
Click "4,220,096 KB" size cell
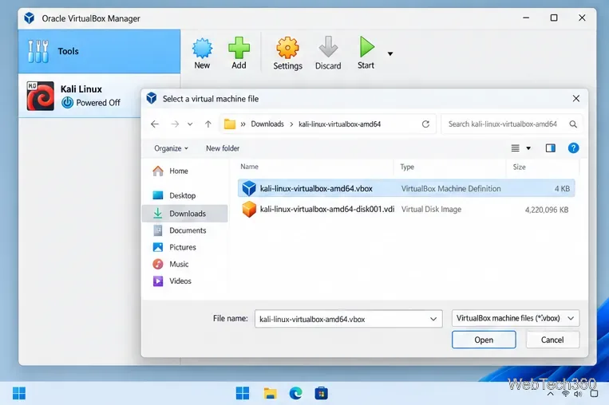point(547,210)
